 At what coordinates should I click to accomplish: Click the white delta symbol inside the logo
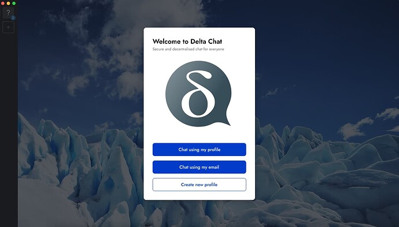pyautogui.click(x=197, y=94)
